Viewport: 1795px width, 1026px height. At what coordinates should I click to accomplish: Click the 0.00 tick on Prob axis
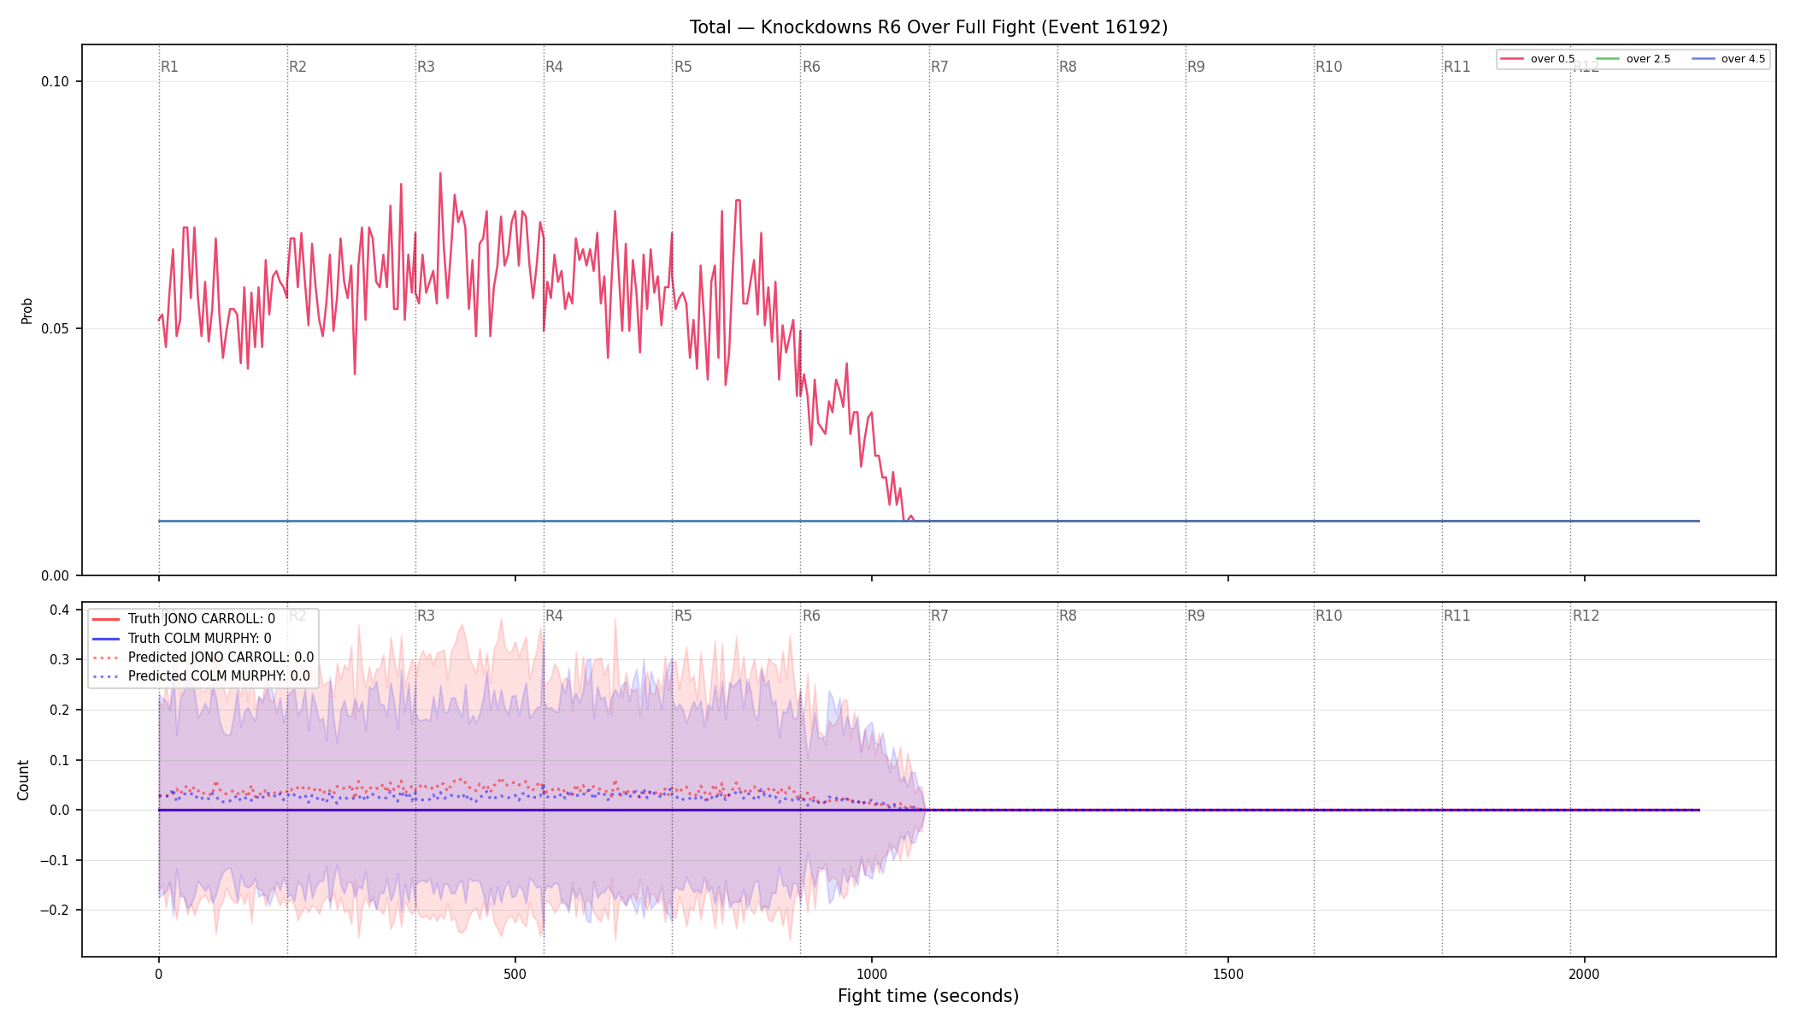click(x=55, y=576)
